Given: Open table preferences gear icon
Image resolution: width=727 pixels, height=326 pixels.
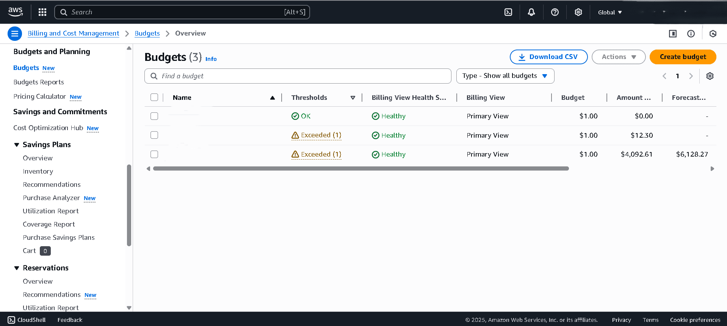Looking at the screenshot, I should coord(710,76).
